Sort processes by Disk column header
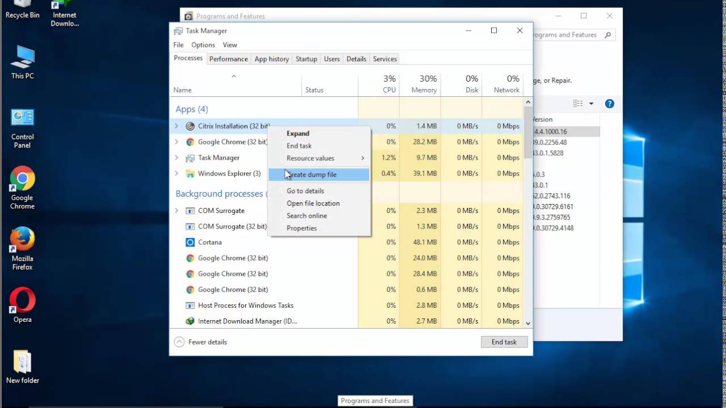 tap(462, 83)
